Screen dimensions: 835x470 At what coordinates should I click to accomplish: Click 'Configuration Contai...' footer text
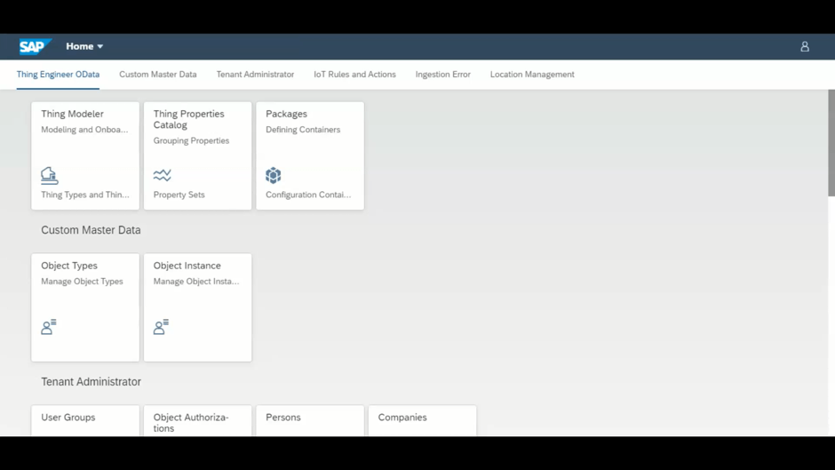[308, 195]
